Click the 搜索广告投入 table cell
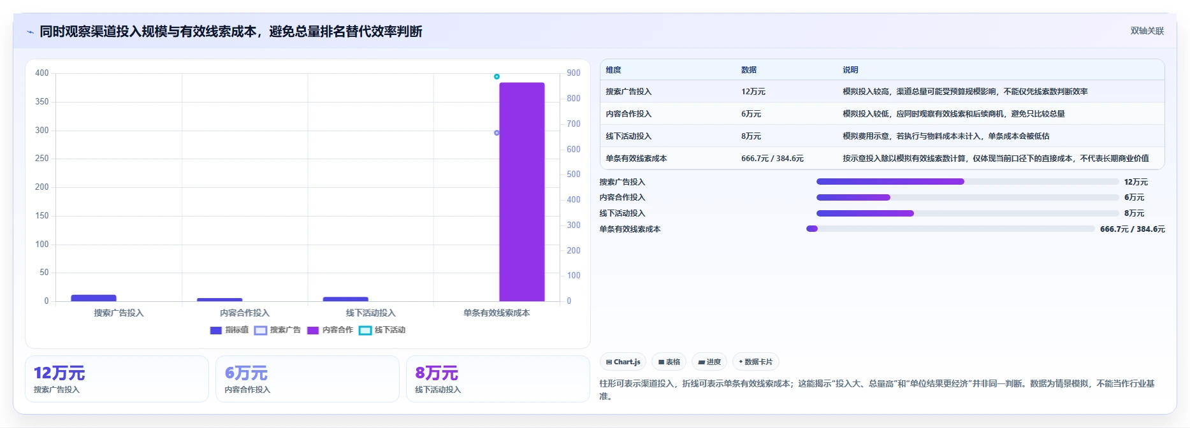Image resolution: width=1190 pixels, height=428 pixels. pos(628,92)
